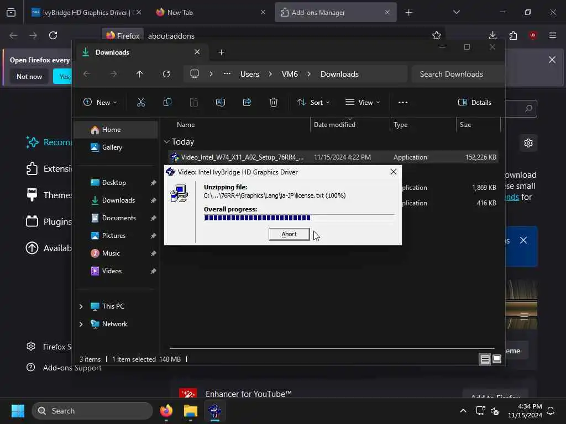Image resolution: width=566 pixels, height=424 pixels.
Task: Add a new Explorer tab
Action: tap(221, 52)
